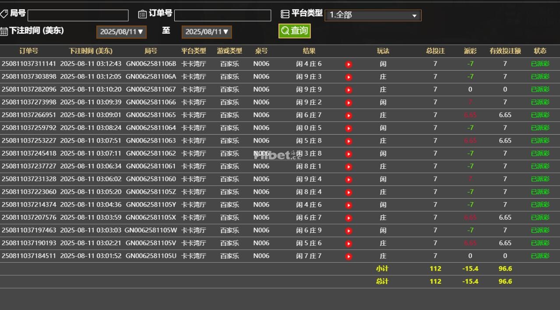Sort by 下注时间 (美东) column header
The width and height of the screenshot is (560, 310).
click(x=91, y=51)
